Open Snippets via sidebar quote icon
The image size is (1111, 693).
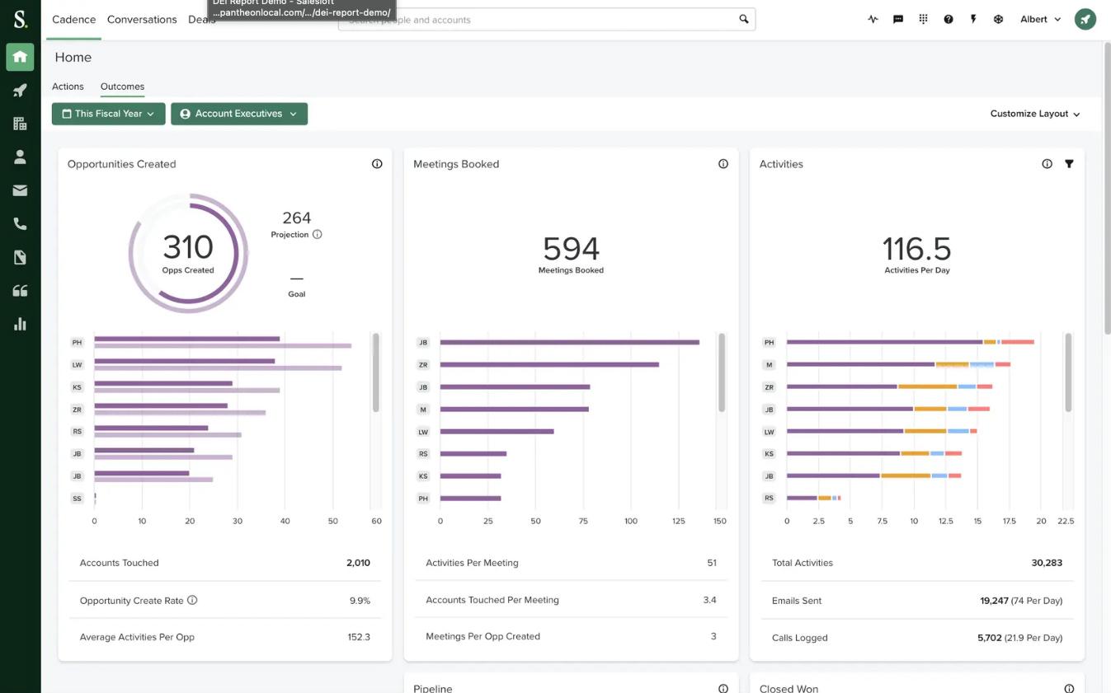[x=20, y=291]
